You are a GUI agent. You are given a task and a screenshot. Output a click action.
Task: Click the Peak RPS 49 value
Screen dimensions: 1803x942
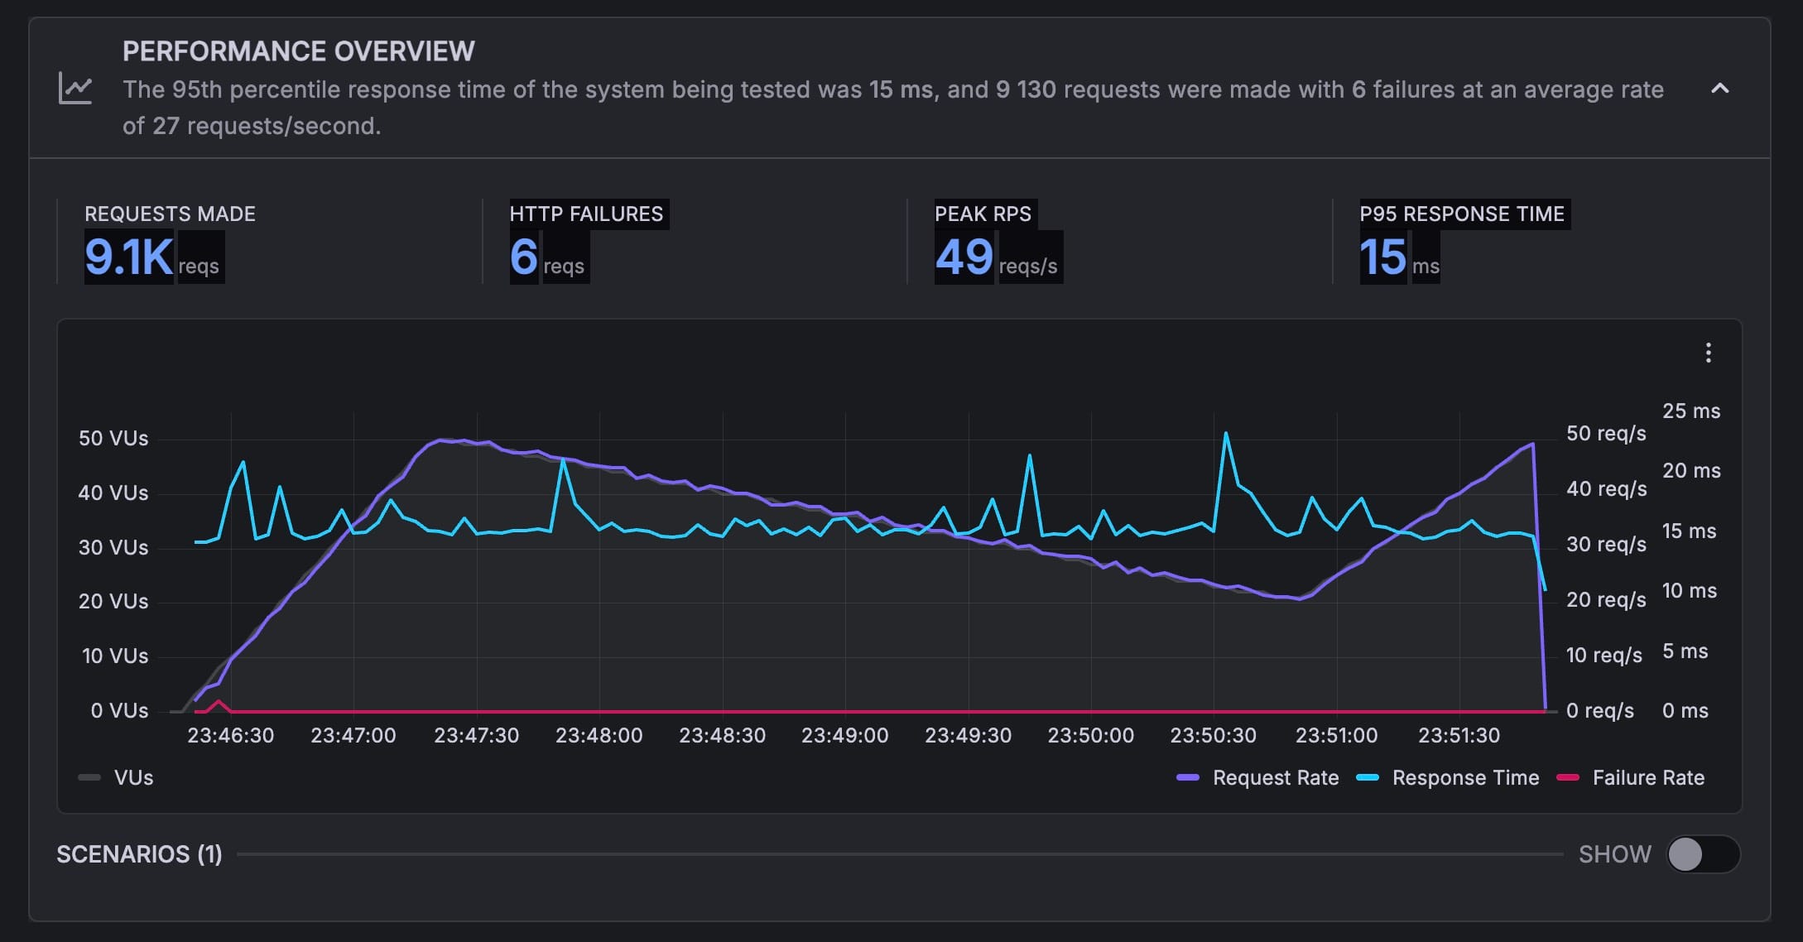click(964, 257)
